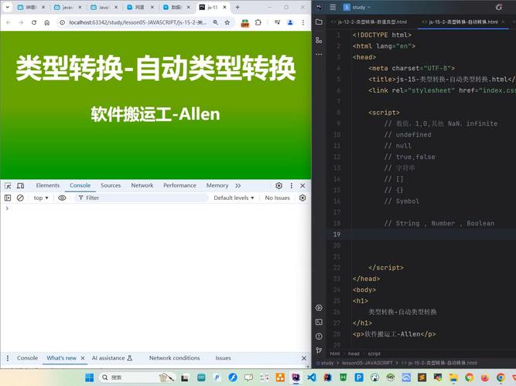Viewport: 516px width, 386px height.
Task: Open the Issues drawer tab
Action: (x=223, y=358)
